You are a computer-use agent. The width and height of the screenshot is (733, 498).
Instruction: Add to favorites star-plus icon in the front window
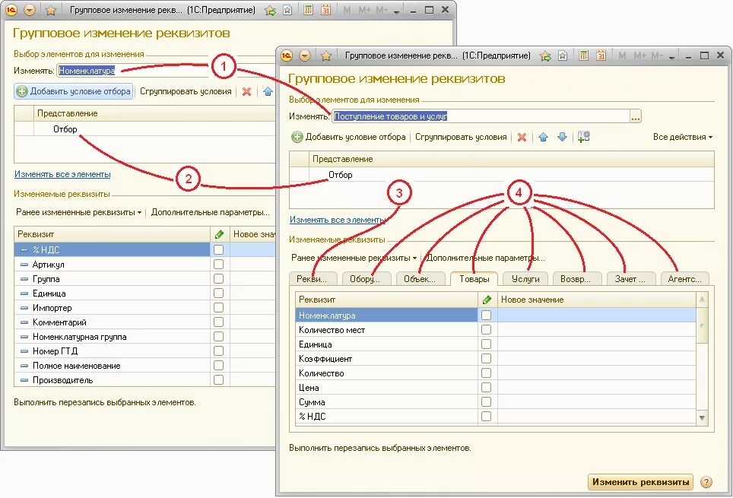click(545, 56)
